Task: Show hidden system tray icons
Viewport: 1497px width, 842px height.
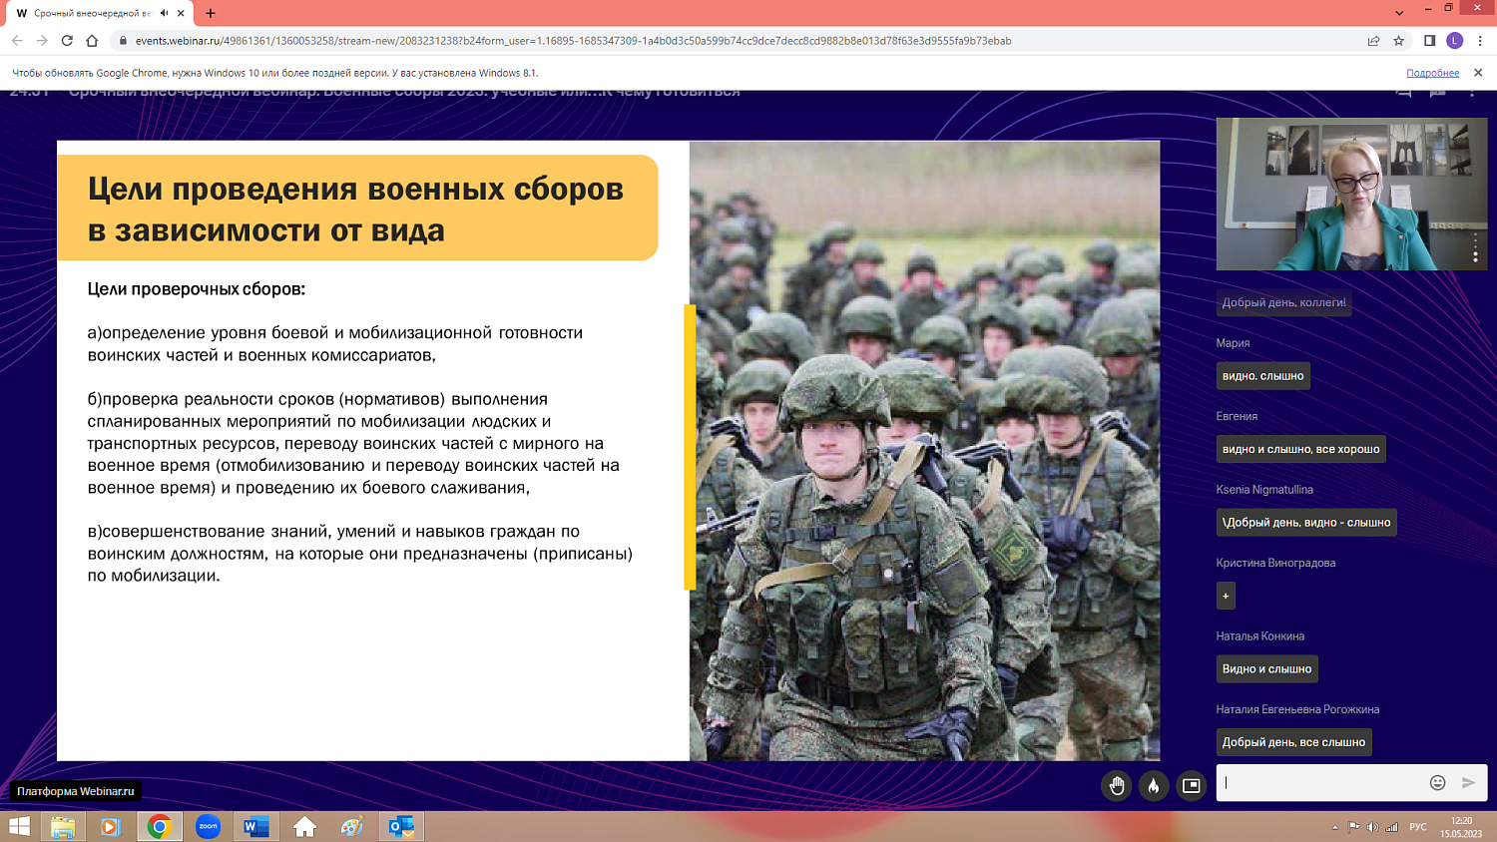Action: (1334, 827)
